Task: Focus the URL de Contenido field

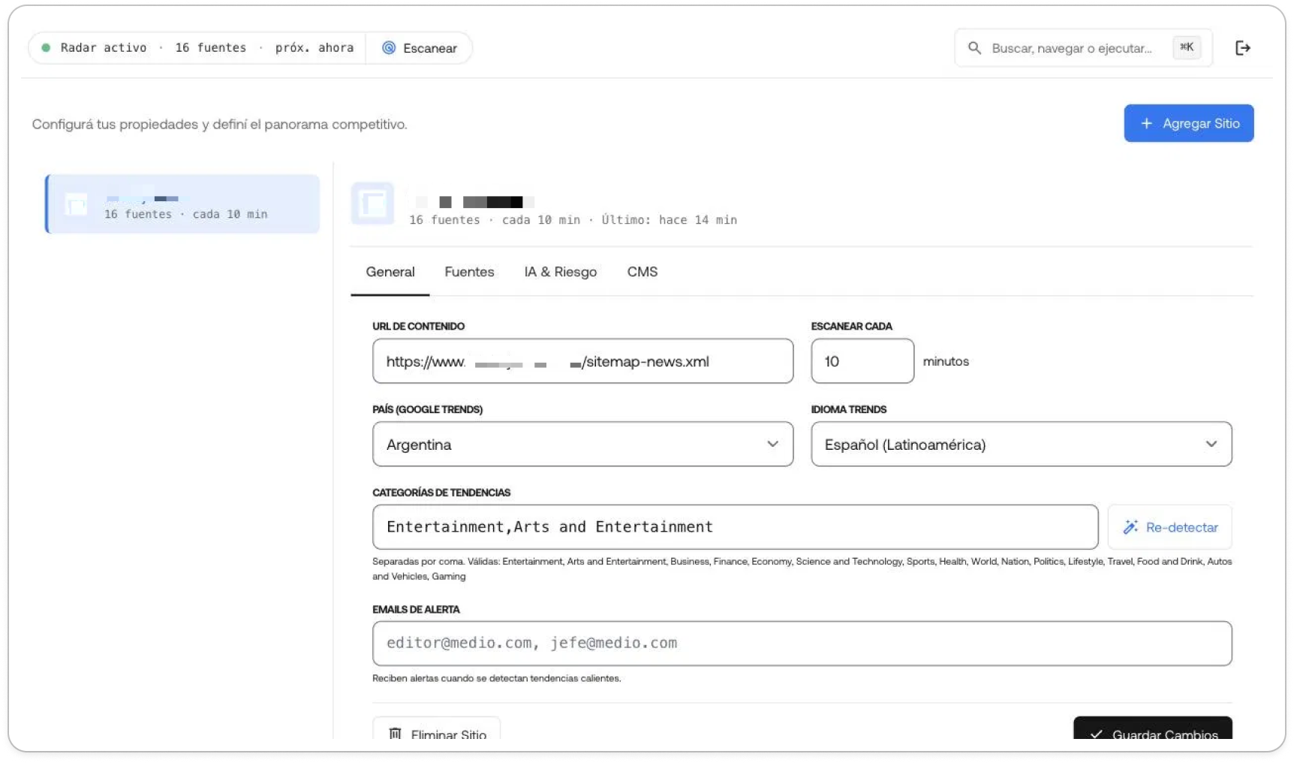Action: [582, 361]
